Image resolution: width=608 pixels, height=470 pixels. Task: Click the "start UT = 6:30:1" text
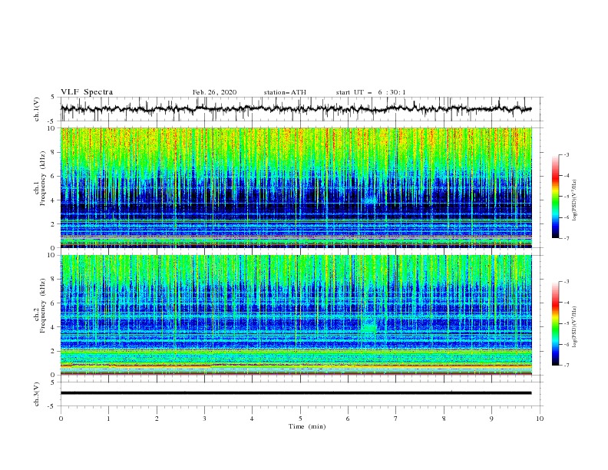[371, 92]
